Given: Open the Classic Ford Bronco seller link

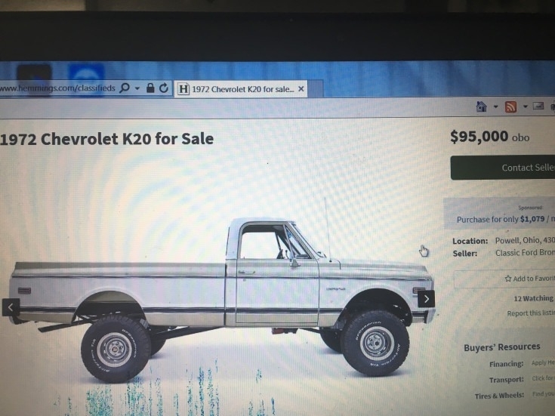Looking at the screenshot, I should click(525, 253).
